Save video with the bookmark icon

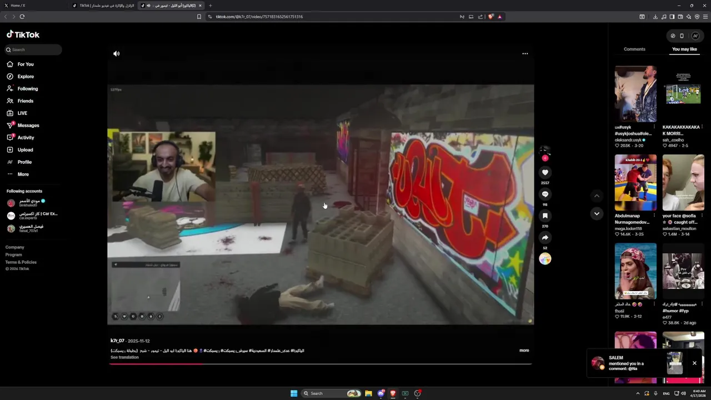pos(545,216)
